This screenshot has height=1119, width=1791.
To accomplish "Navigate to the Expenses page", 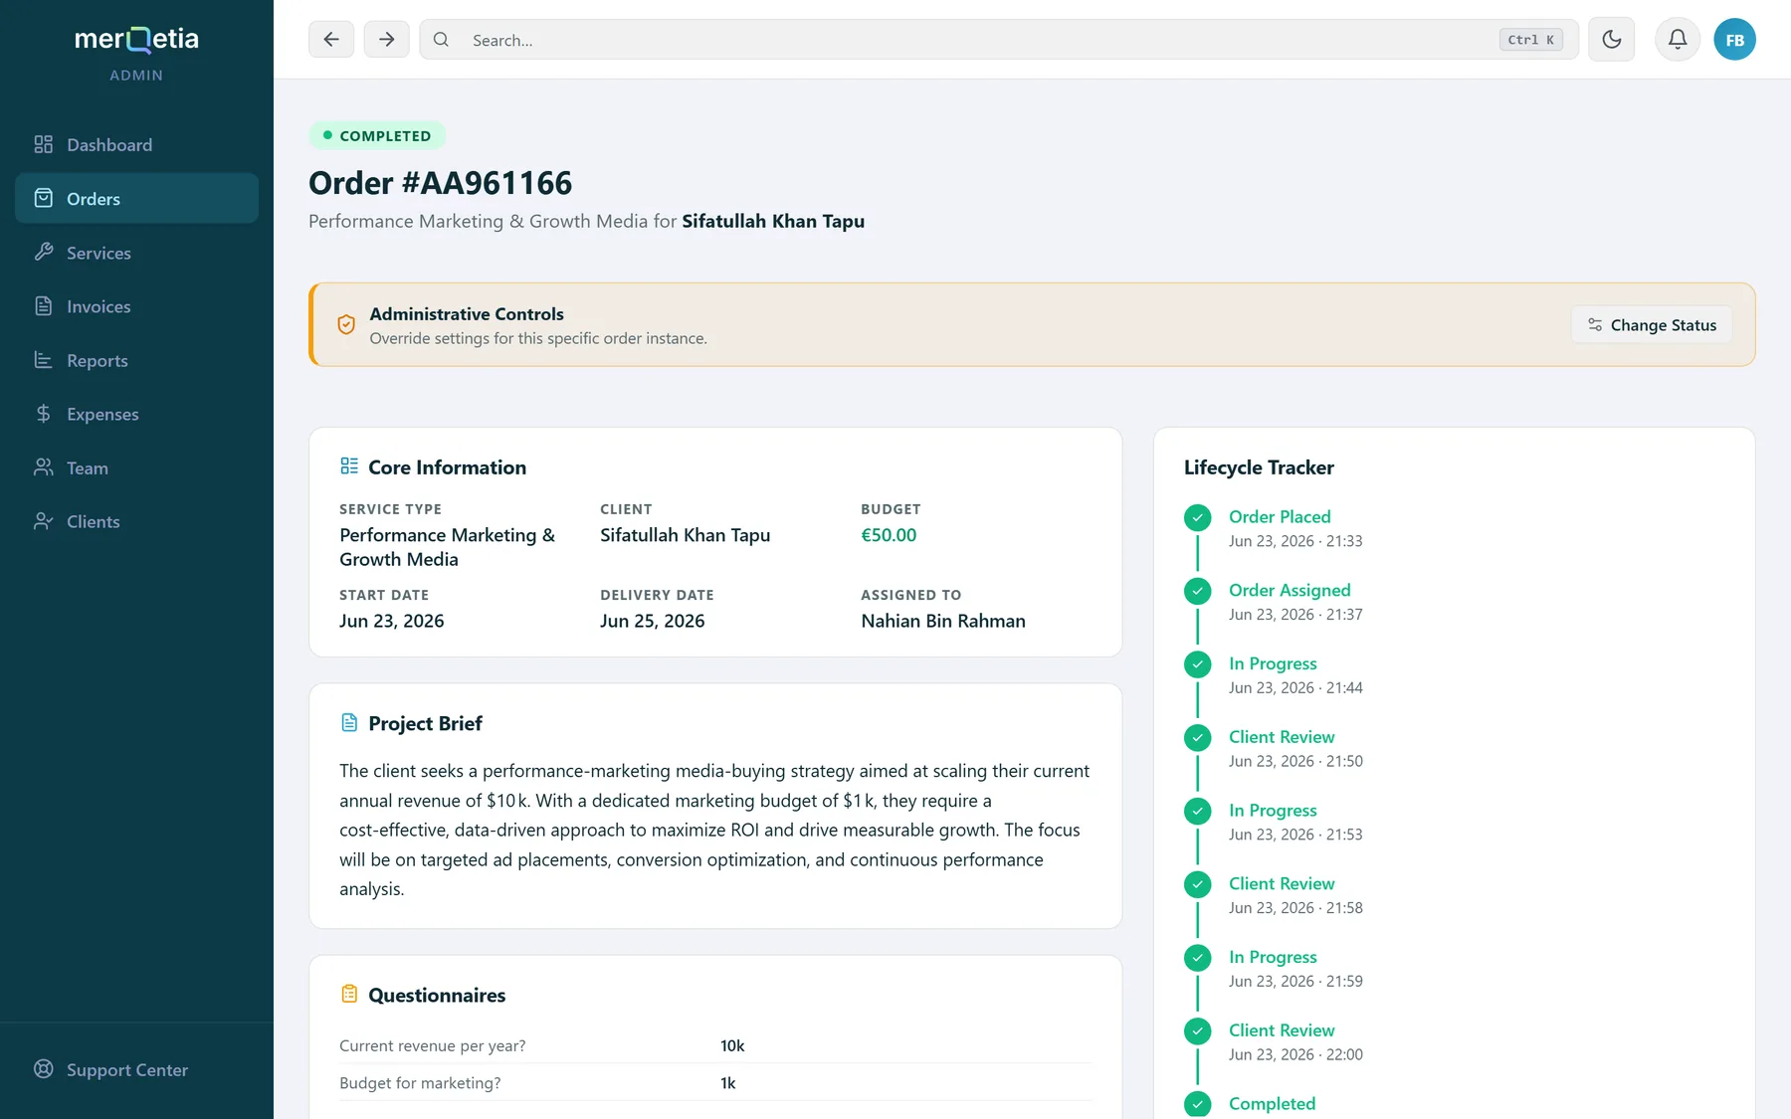I will [x=136, y=413].
